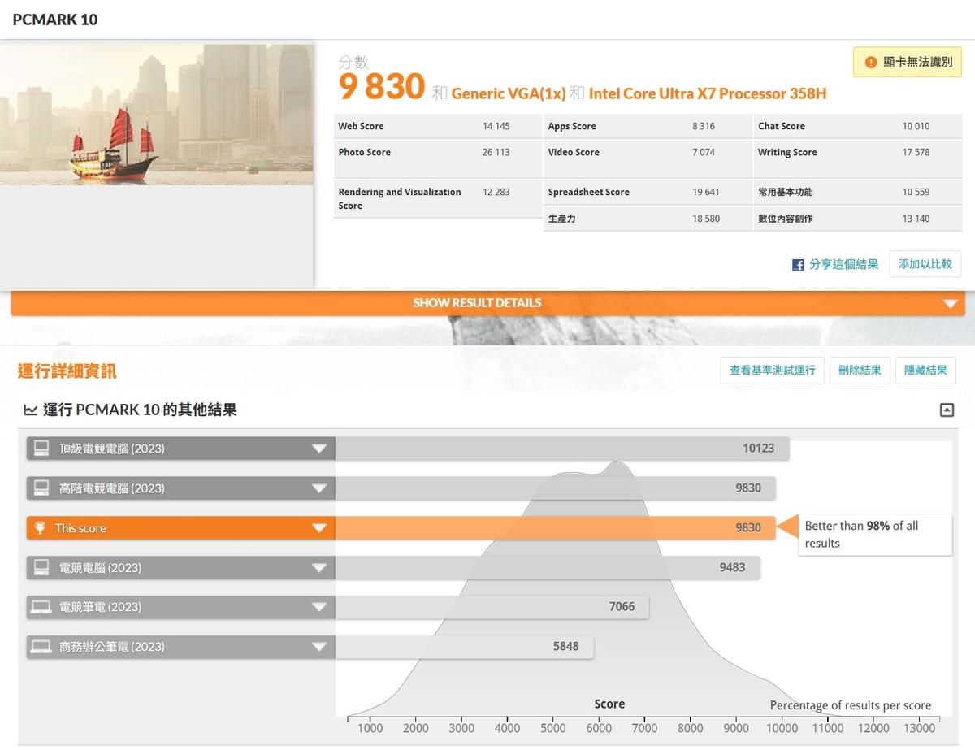
Task: Click the 10123 bar value
Action: click(759, 449)
